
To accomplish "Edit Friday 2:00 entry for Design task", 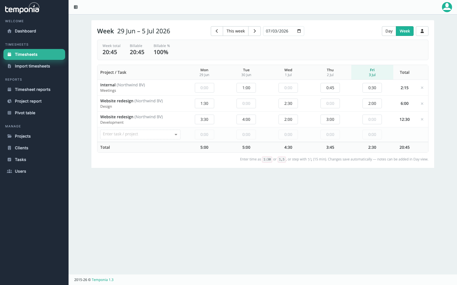I will [x=372, y=103].
